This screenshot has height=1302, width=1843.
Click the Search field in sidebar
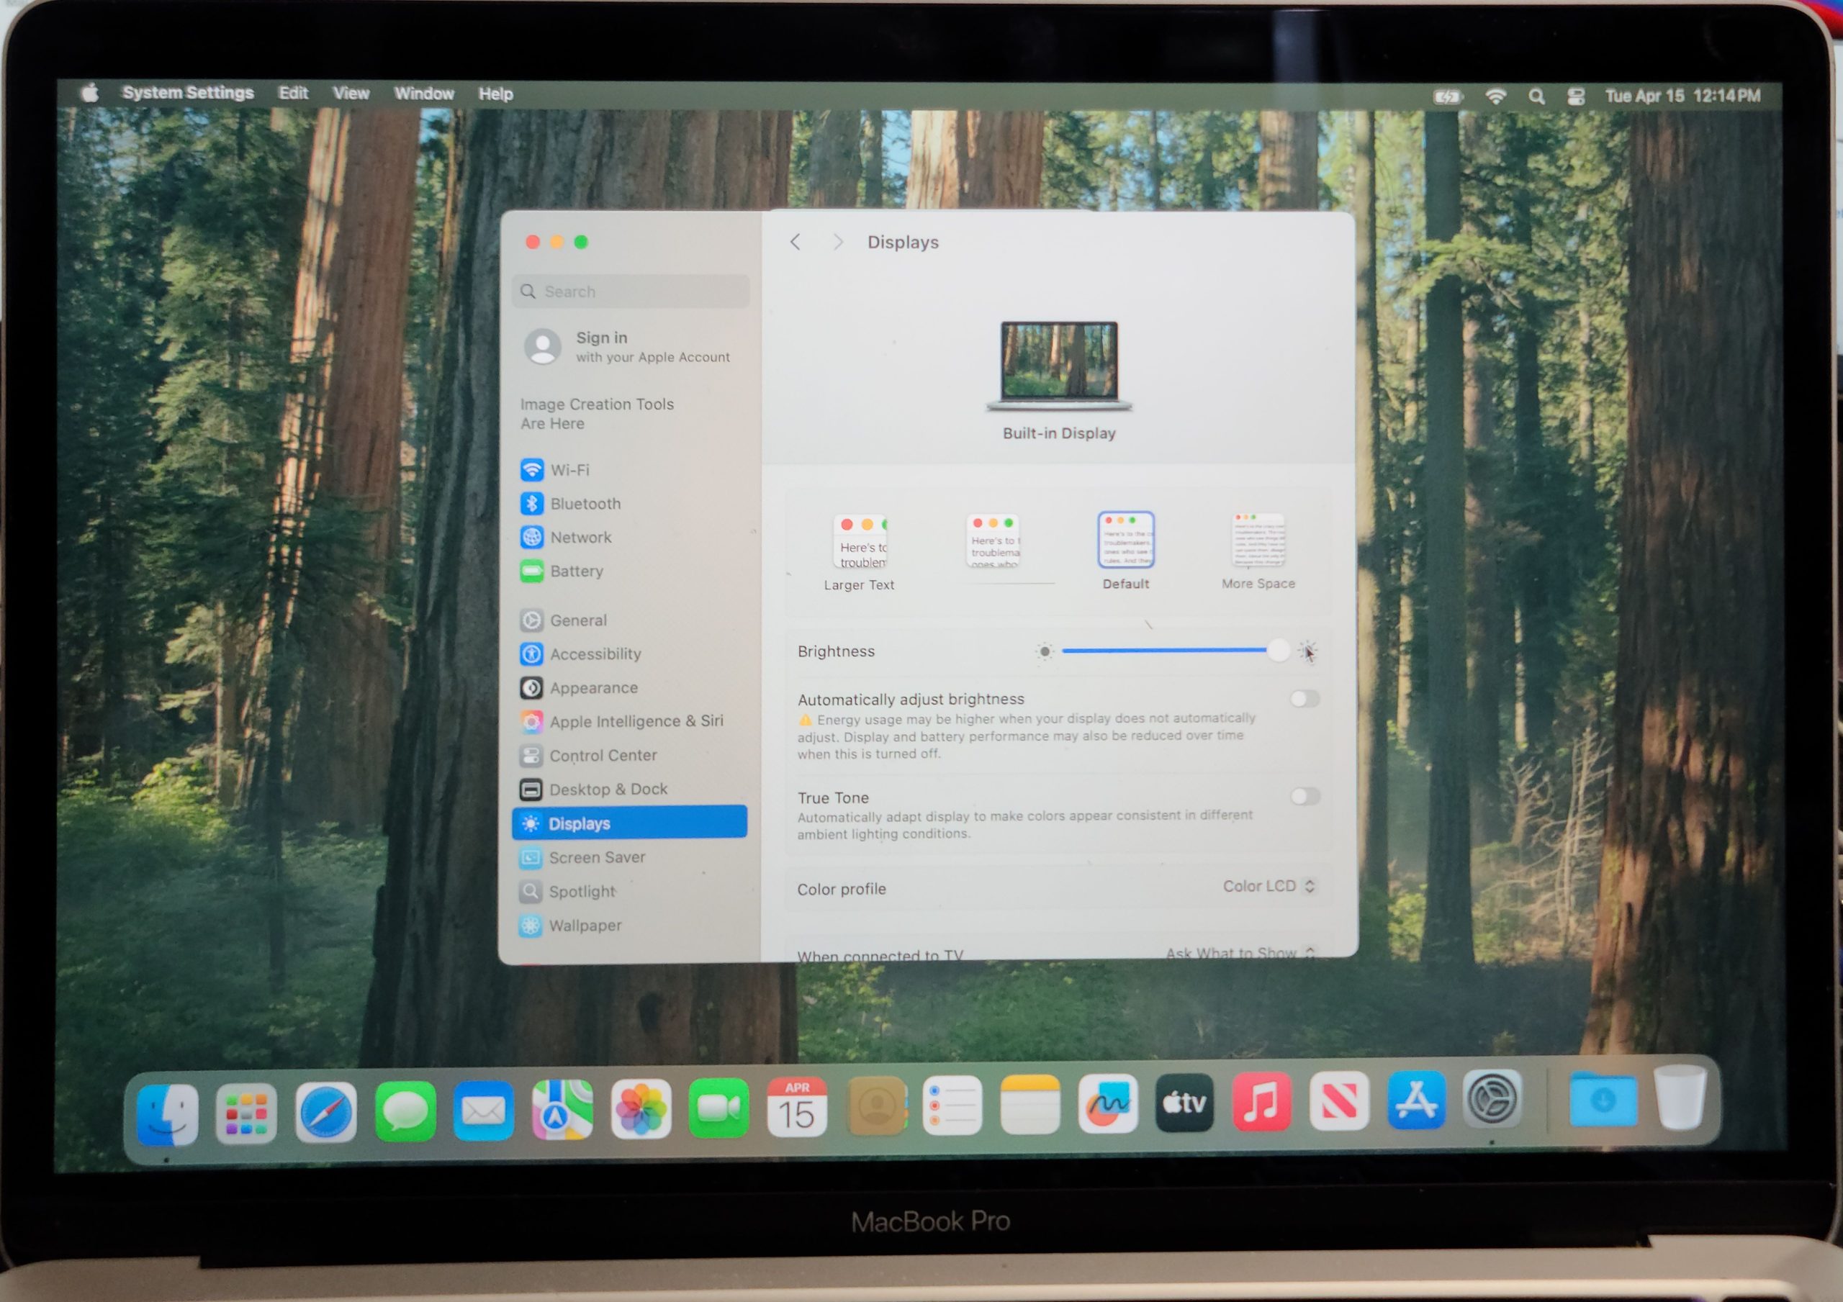coord(631,291)
